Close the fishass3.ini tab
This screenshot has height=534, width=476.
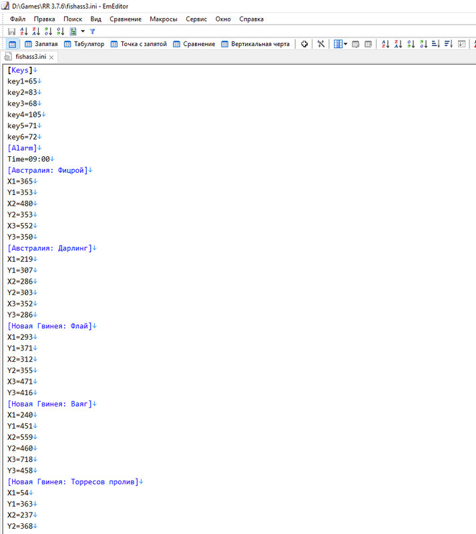(x=51, y=57)
